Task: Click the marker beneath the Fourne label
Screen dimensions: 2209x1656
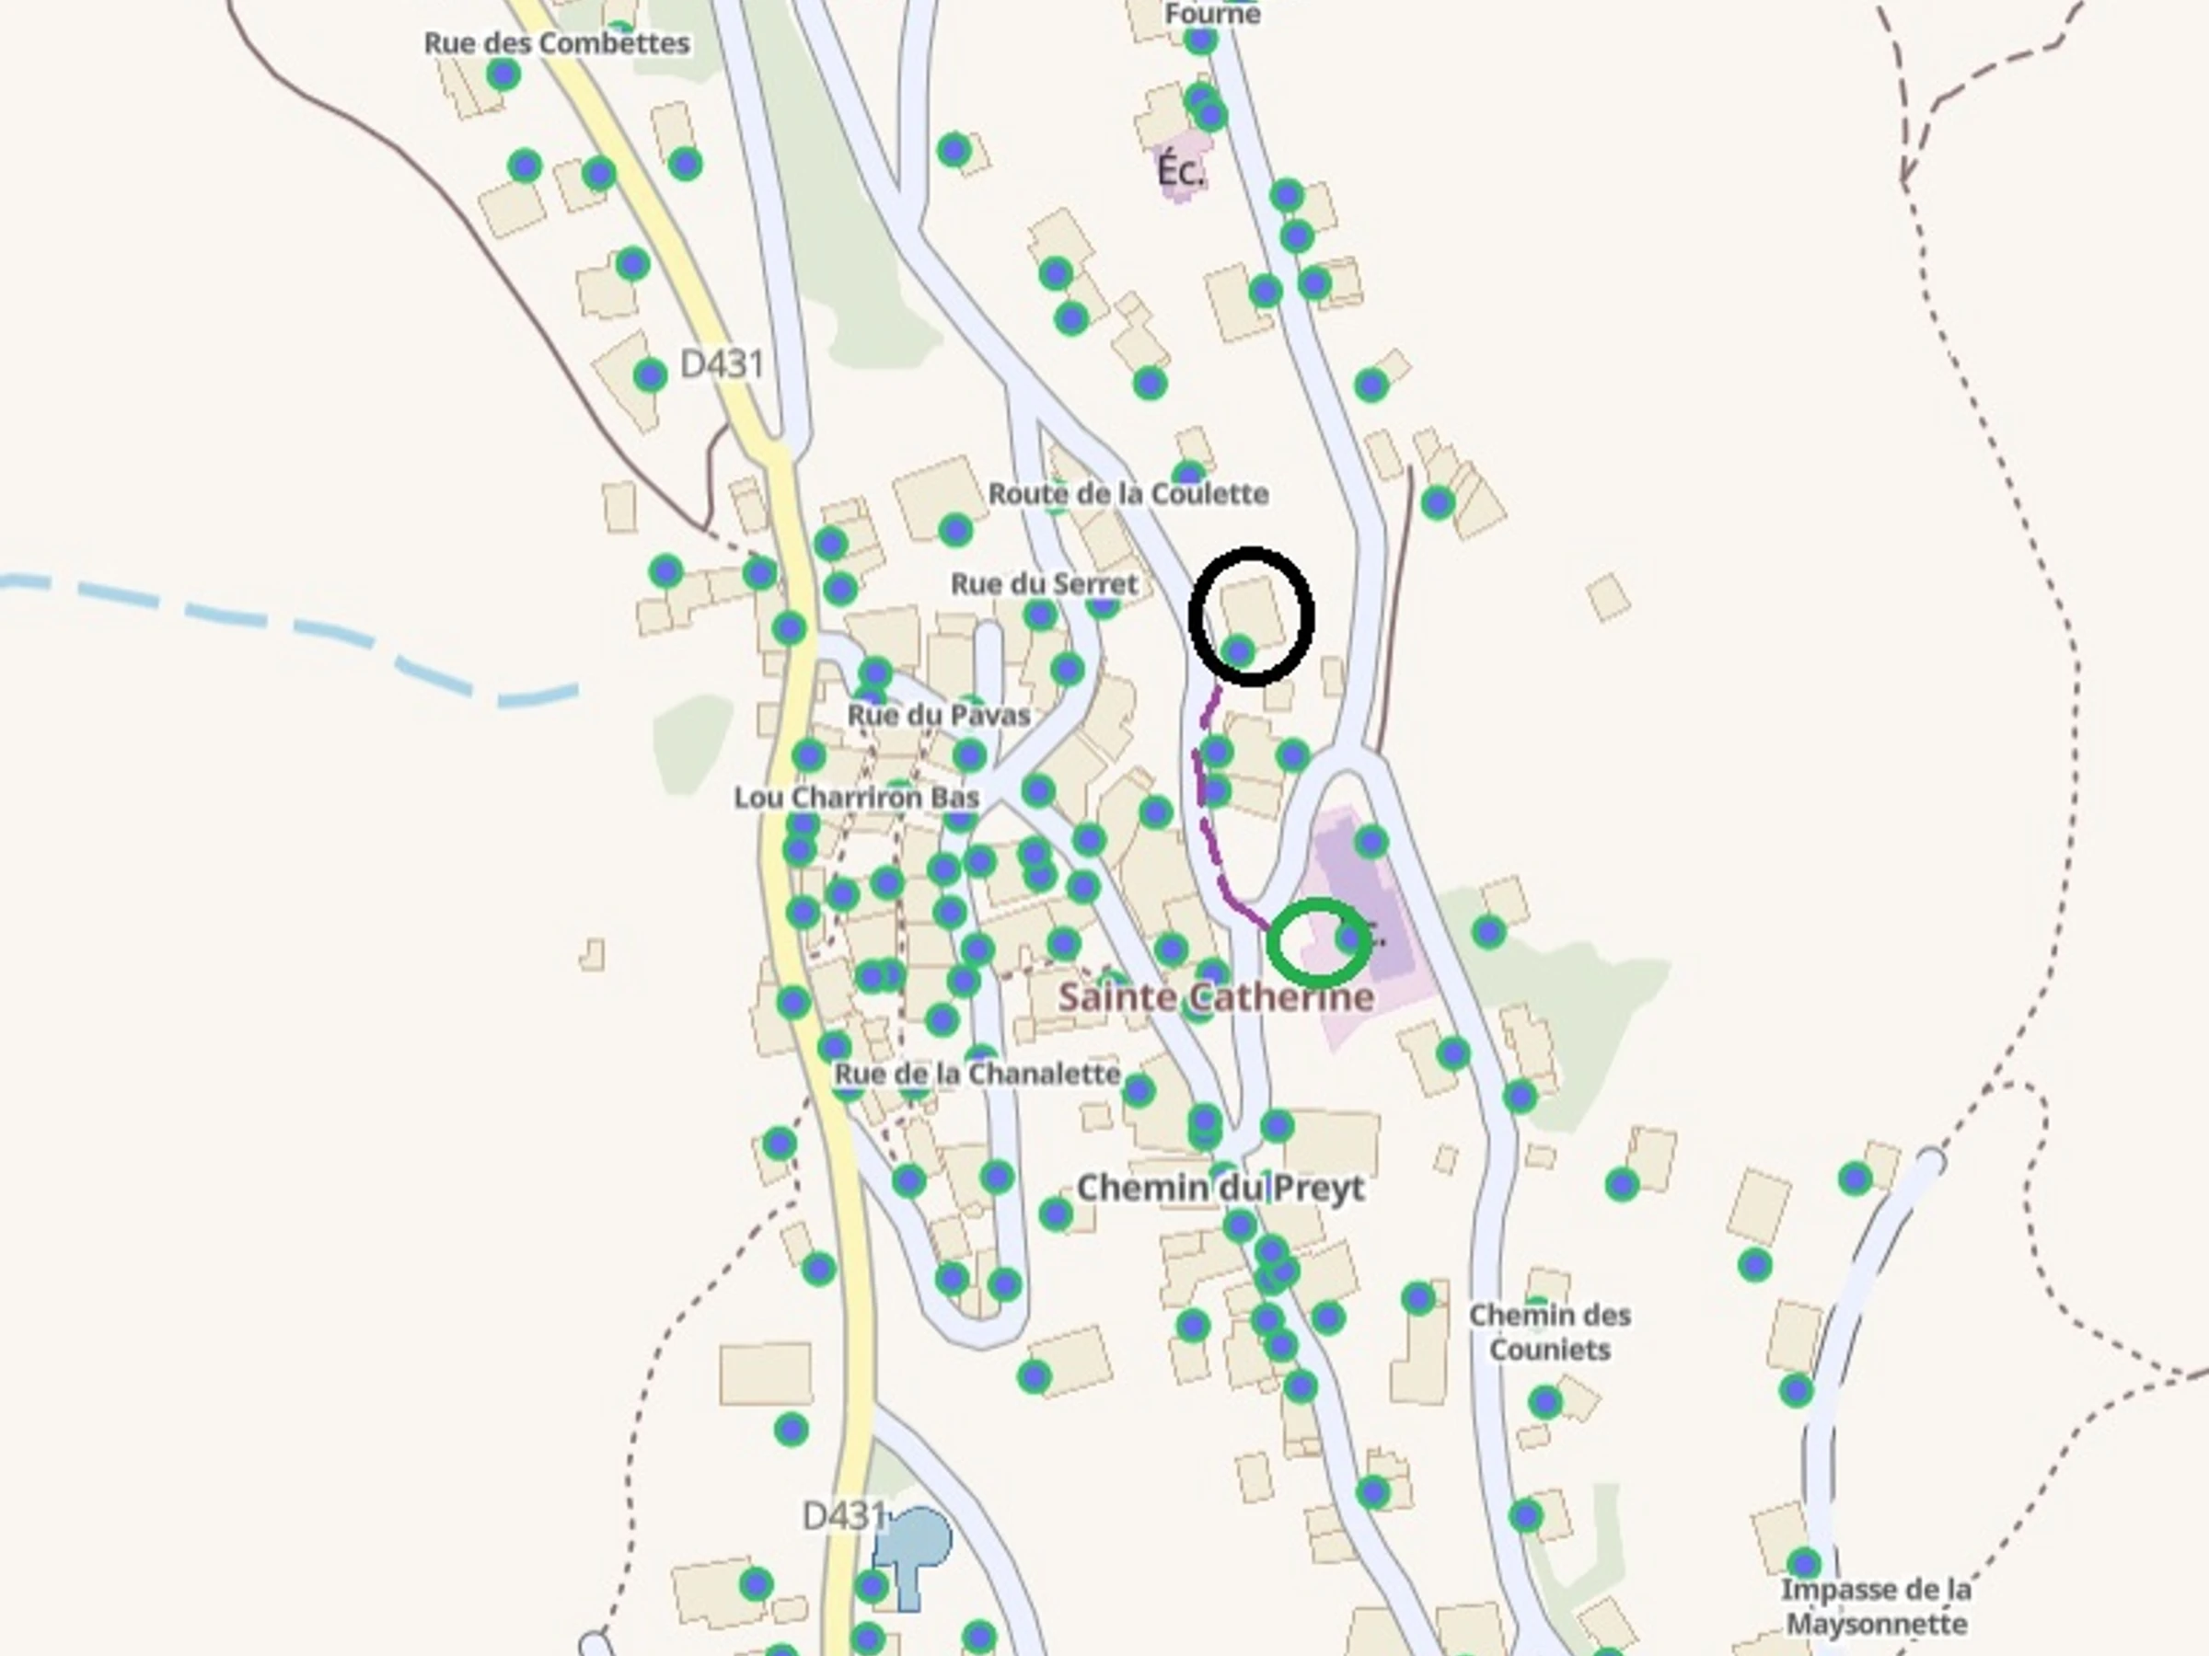Action: click(1200, 40)
